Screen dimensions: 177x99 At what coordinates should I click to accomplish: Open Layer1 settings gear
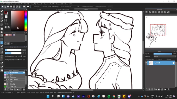pyautogui.click(x=174, y=63)
